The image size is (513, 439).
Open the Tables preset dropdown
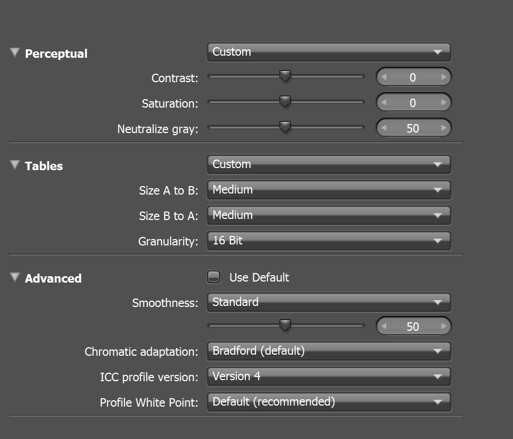point(329,165)
